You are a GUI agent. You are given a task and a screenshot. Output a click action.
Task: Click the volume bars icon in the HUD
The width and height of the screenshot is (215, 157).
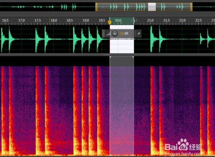click(x=108, y=34)
